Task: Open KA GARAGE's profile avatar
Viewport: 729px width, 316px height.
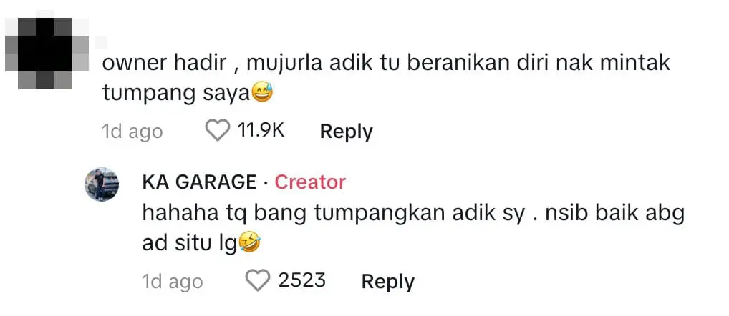Action: point(102,184)
